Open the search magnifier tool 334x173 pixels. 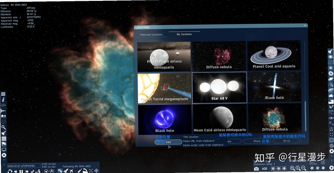click(3, 127)
